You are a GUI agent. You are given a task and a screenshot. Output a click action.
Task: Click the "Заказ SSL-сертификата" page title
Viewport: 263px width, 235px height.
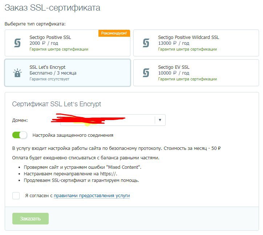[x=53, y=8]
